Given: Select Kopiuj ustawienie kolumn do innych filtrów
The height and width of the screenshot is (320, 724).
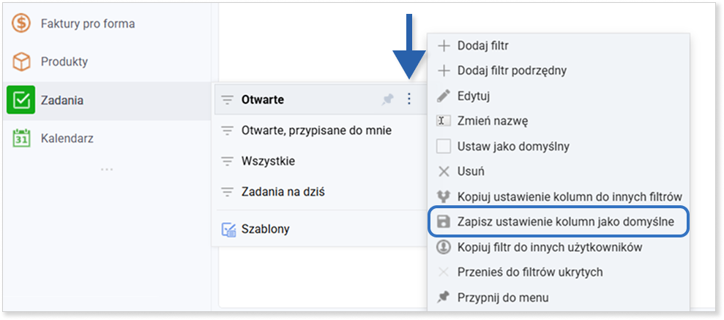Looking at the screenshot, I should (x=569, y=196).
